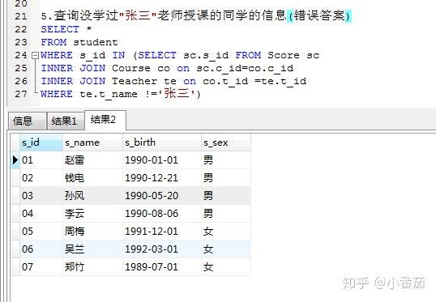Image resolution: width=436 pixels, height=302 pixels.
Task: Collapse the code fold at line 24
Action: click(x=35, y=56)
